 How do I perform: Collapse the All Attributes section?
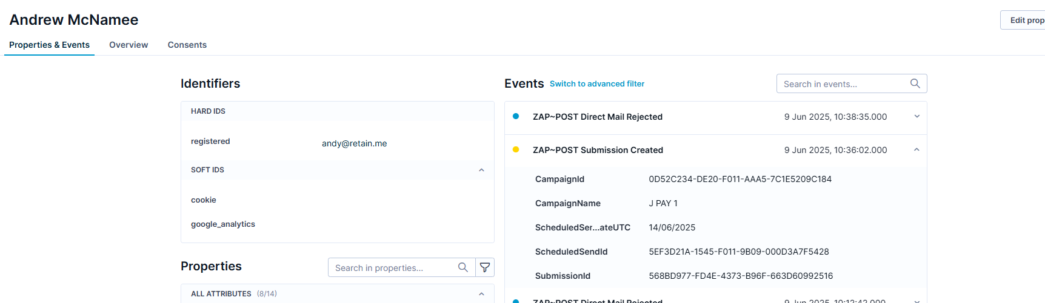click(x=481, y=294)
